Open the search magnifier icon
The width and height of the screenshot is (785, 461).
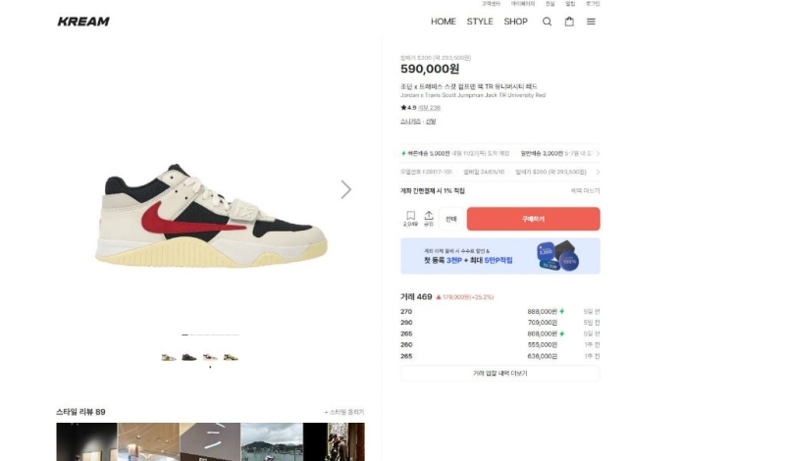click(547, 22)
